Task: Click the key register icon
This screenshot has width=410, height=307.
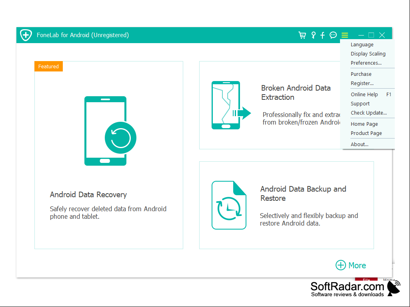Action: tap(313, 35)
